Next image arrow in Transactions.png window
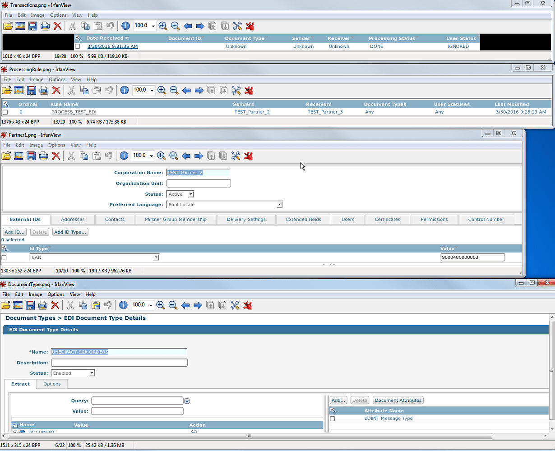 click(200, 26)
